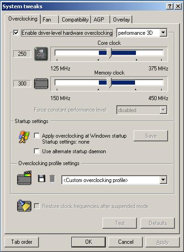Image resolution: width=184 pixels, height=252 pixels.
Task: Click the overclocking profile chip icon
Action: 24,178
